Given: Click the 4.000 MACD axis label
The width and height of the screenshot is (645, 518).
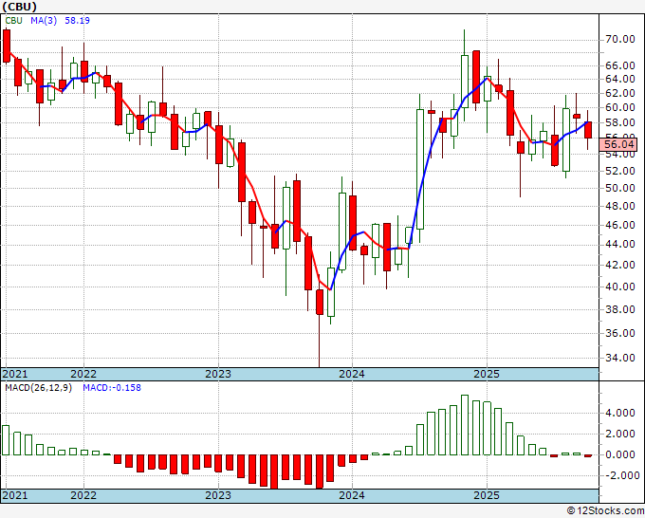Looking at the screenshot, I should pyautogui.click(x=620, y=413).
